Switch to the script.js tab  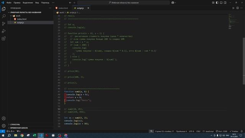(x=80, y=8)
